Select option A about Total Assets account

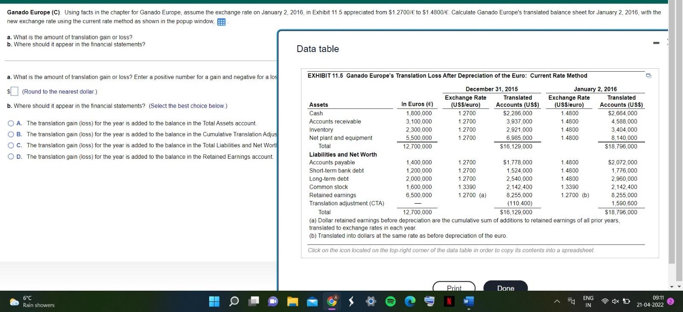(11, 123)
